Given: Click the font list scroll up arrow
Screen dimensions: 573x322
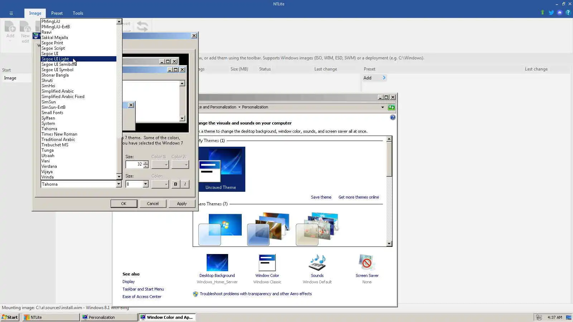Looking at the screenshot, I should (119, 22).
